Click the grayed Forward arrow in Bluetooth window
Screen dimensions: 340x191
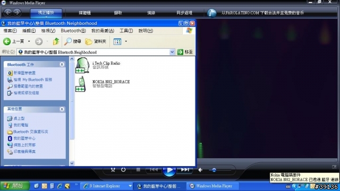(39, 41)
